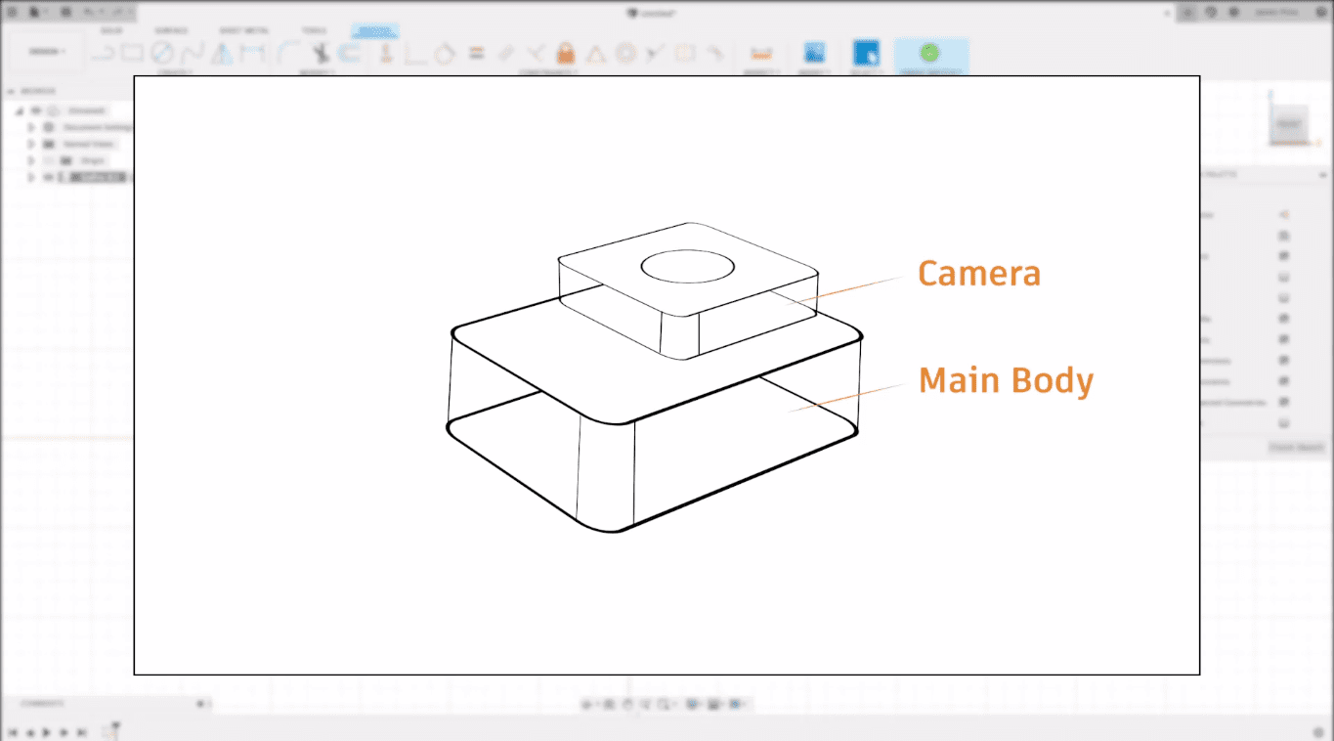Select the Circle sketch tool
The width and height of the screenshot is (1334, 741).
pos(162,52)
